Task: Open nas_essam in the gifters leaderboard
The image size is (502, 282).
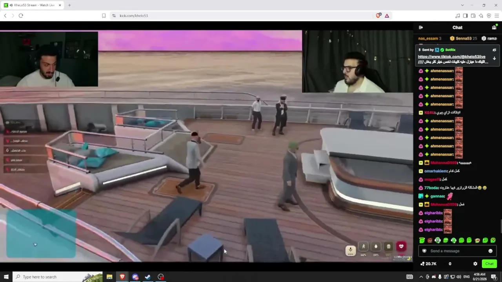Action: 430,38
